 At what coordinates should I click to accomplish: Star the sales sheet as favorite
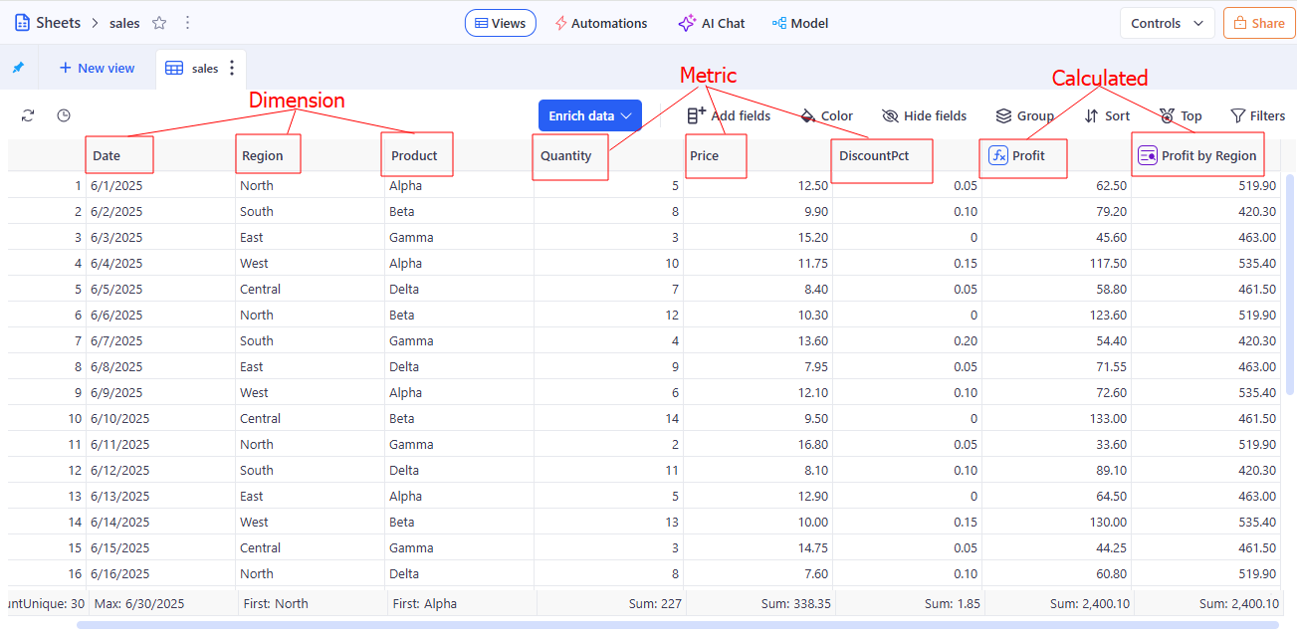[159, 23]
